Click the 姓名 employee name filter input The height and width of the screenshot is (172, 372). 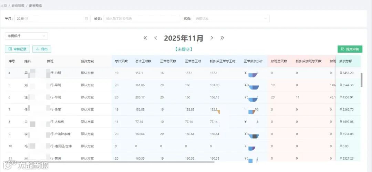142,19
